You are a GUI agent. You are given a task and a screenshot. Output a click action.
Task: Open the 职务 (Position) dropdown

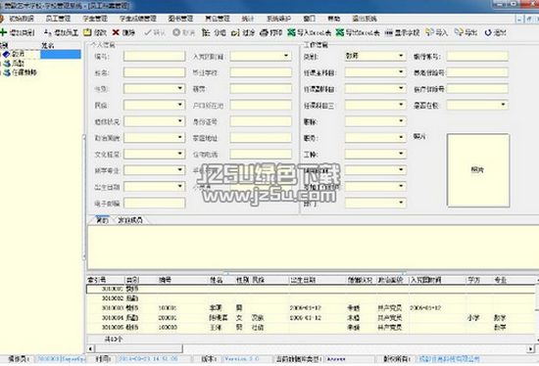[x=401, y=137]
